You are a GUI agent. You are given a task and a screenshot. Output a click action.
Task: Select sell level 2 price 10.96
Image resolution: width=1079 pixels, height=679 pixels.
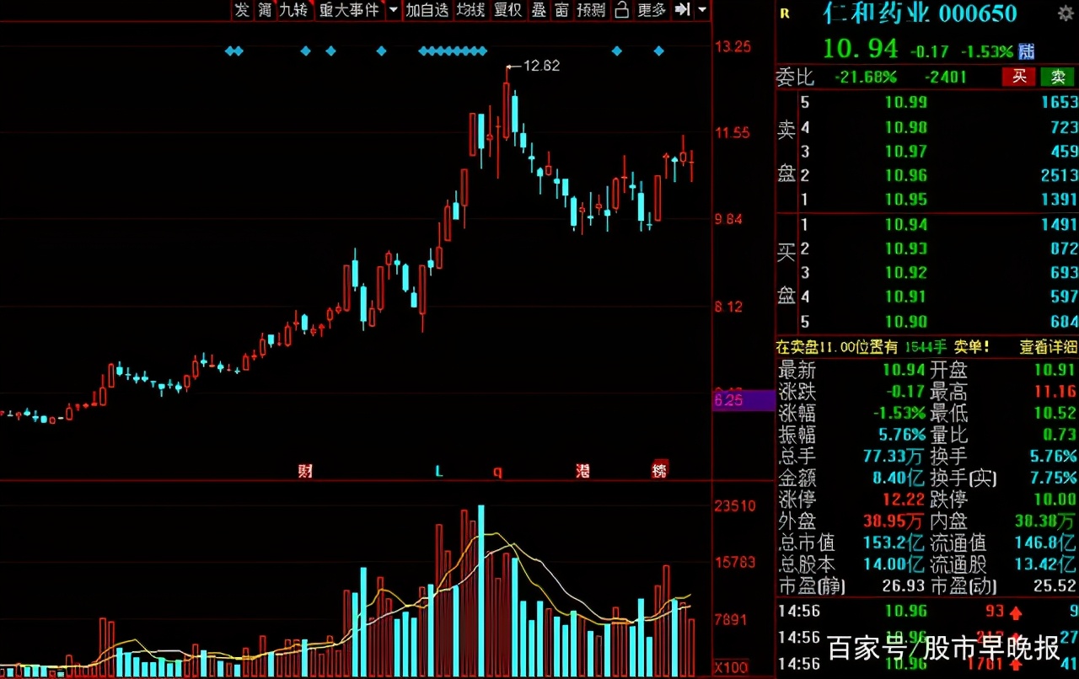[x=905, y=175]
